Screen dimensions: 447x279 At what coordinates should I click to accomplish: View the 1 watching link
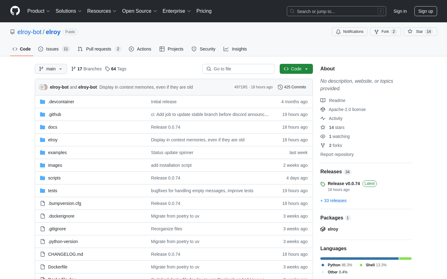(x=335, y=136)
